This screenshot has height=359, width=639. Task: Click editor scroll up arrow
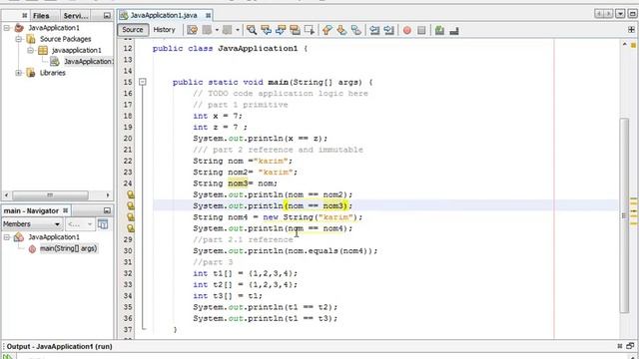[624, 44]
